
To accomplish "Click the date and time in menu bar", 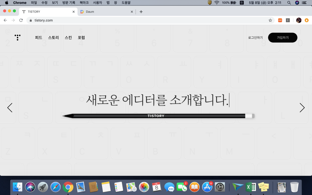I will point(265,2).
